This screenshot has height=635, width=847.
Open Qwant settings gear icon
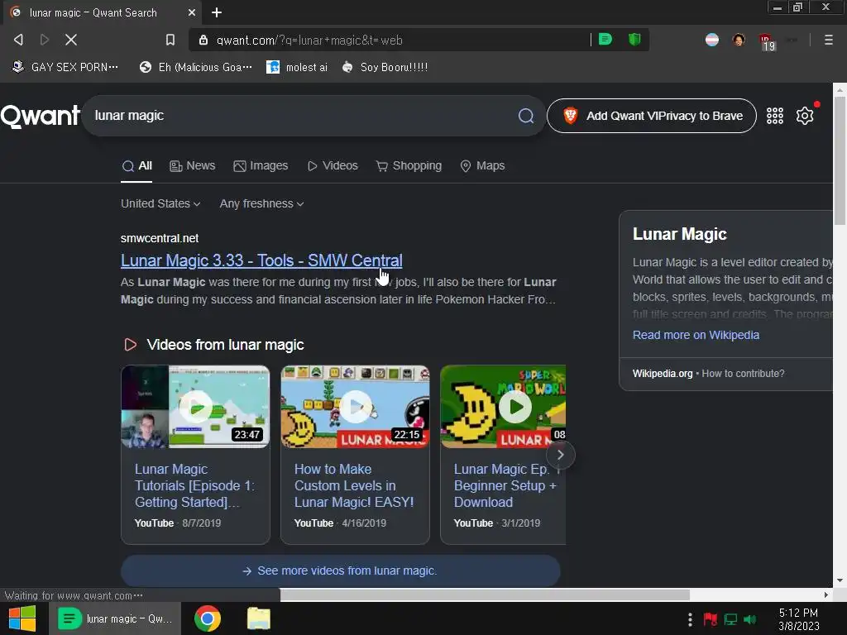coord(805,116)
